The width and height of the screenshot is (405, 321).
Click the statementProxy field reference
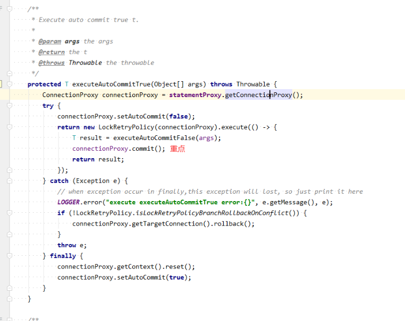coord(195,95)
